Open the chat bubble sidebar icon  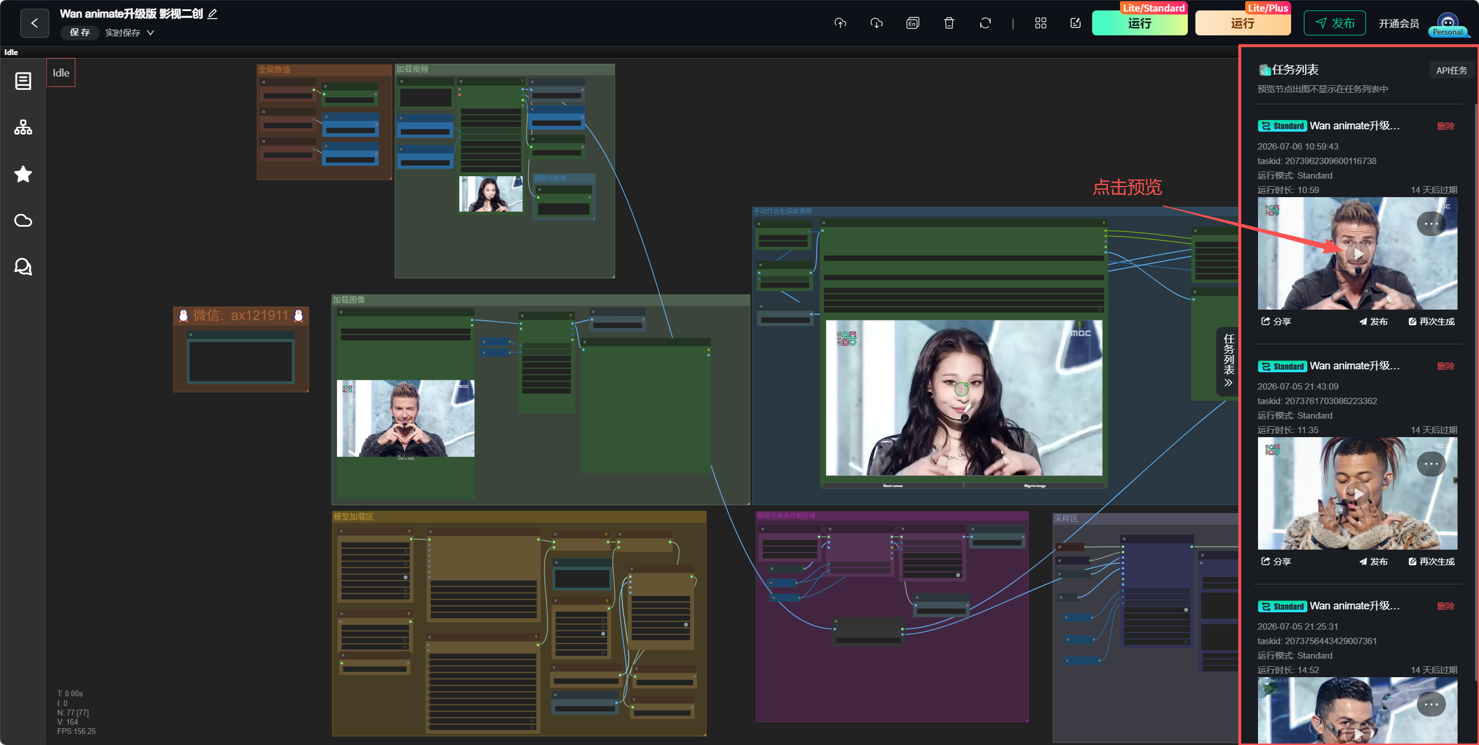click(23, 267)
